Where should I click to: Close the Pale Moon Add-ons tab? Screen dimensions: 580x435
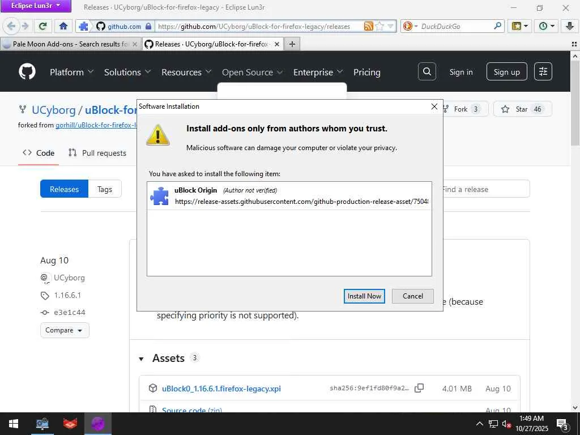(135, 44)
